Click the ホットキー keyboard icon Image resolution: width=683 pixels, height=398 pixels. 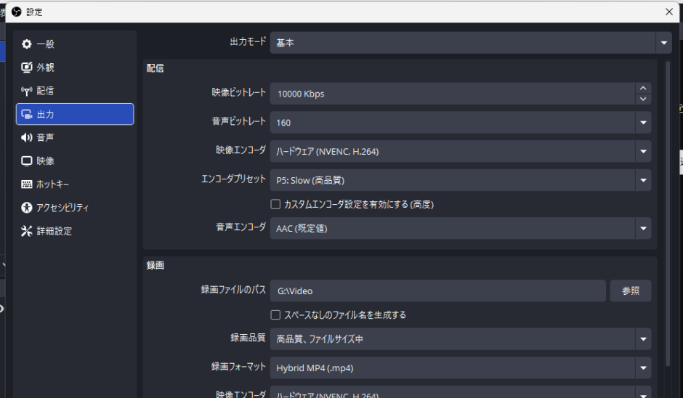tap(27, 184)
